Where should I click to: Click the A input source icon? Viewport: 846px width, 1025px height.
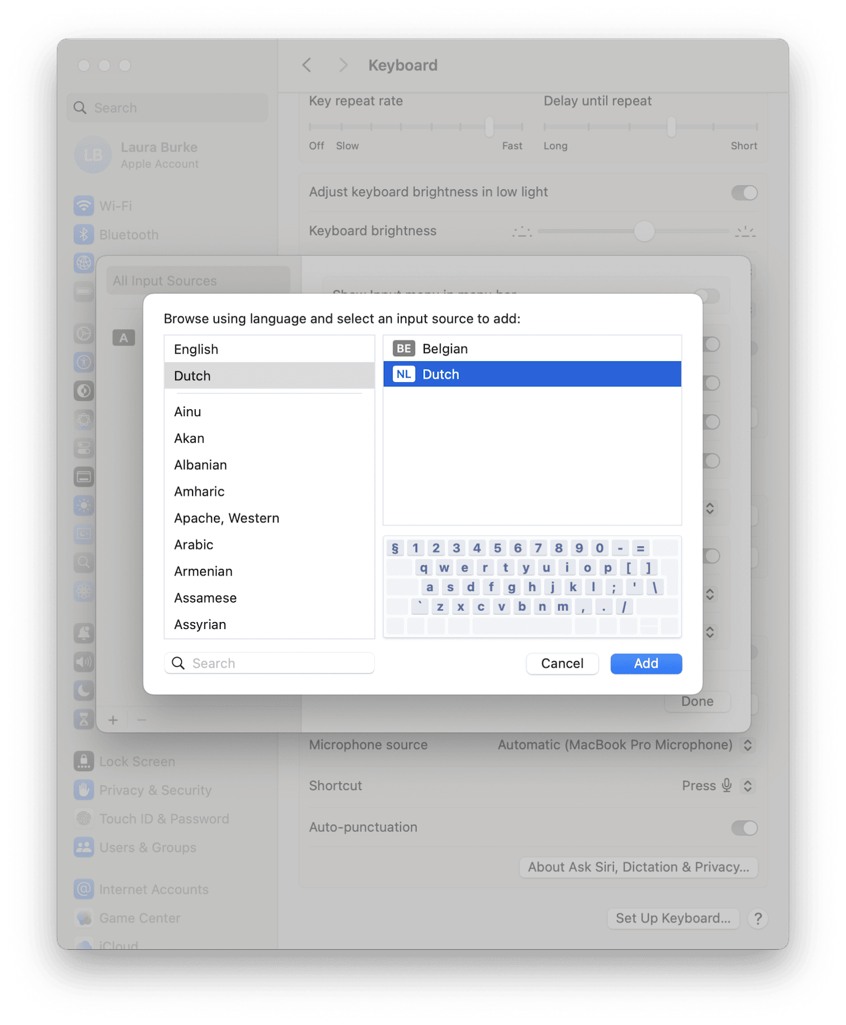[x=124, y=338]
